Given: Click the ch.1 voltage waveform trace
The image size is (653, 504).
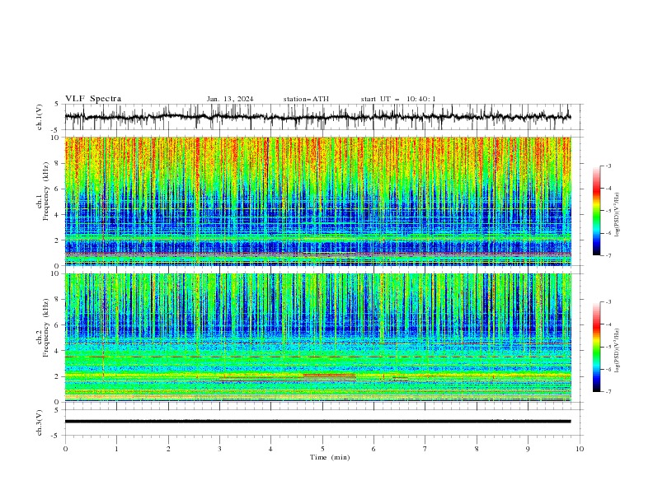Looking at the screenshot, I should click(x=317, y=117).
